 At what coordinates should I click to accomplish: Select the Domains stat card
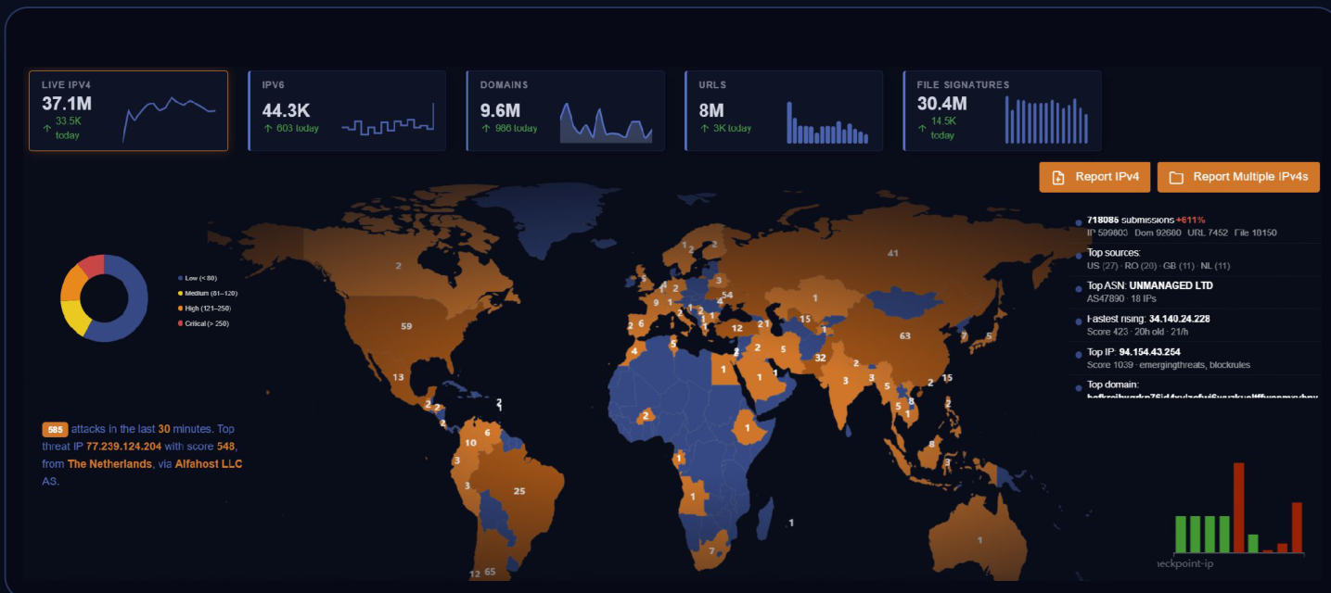point(565,110)
